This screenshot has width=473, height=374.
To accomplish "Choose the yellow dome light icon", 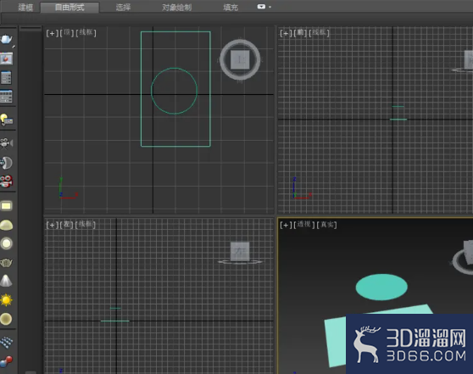I will [6, 226].
